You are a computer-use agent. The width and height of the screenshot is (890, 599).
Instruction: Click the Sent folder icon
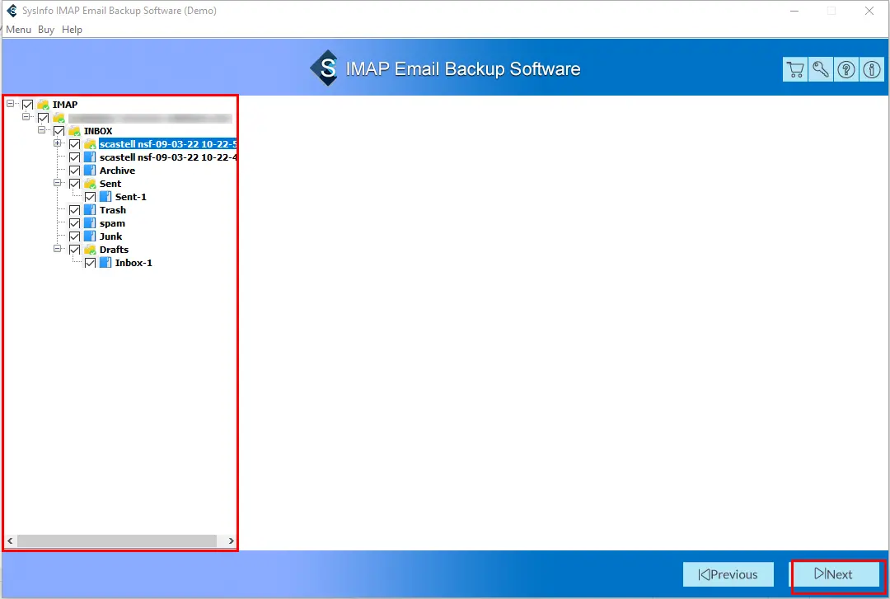click(90, 184)
